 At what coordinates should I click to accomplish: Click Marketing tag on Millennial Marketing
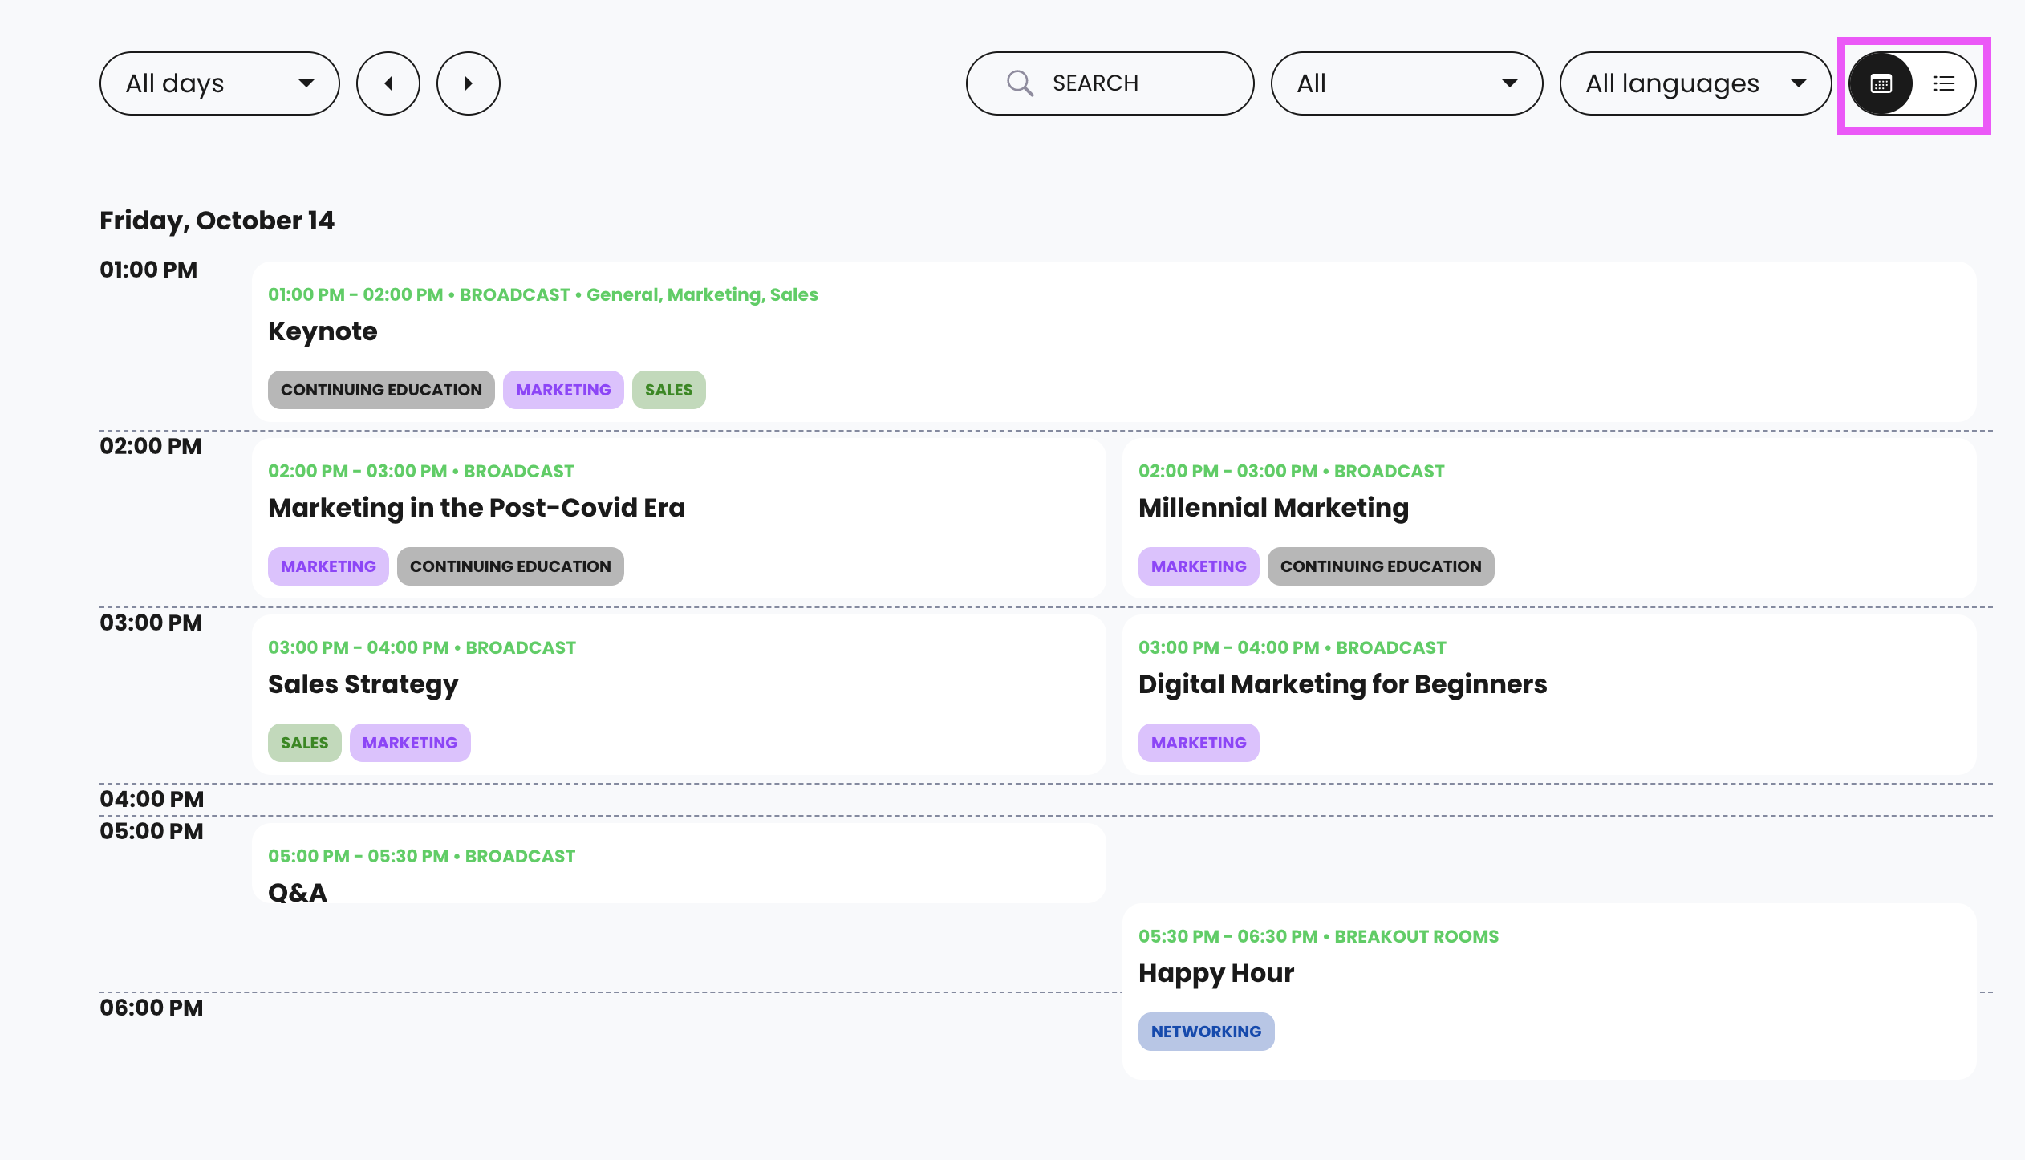pos(1199,566)
